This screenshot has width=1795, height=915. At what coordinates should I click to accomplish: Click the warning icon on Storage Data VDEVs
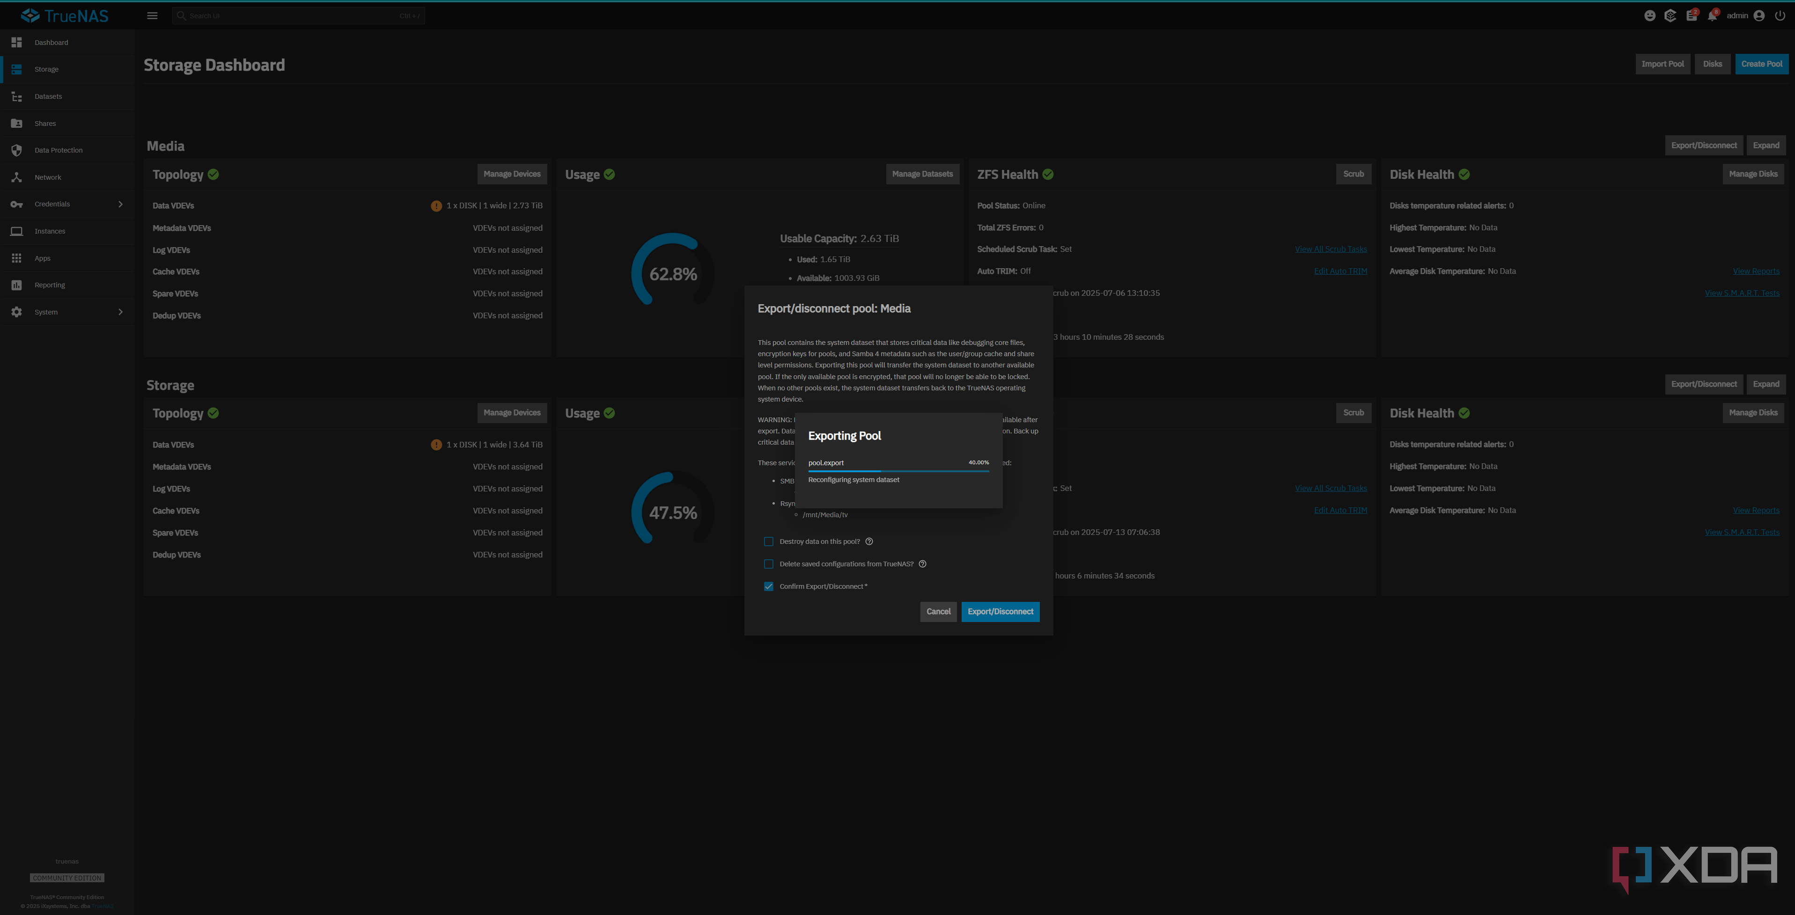436,445
